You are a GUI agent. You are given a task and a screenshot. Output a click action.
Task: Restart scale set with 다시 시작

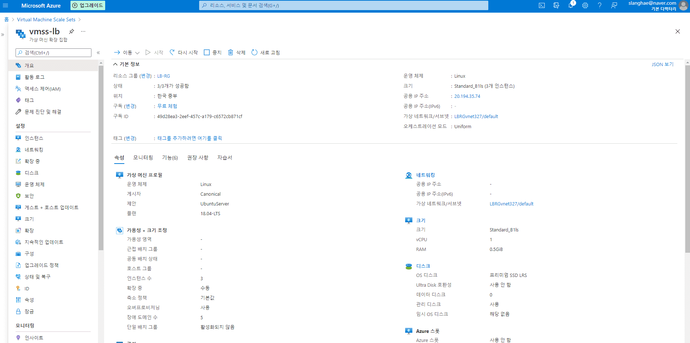pos(184,52)
